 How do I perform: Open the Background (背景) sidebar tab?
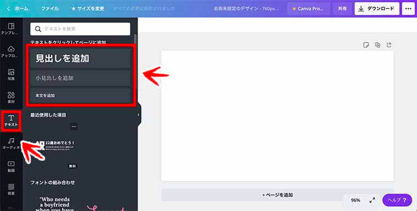tap(11, 189)
